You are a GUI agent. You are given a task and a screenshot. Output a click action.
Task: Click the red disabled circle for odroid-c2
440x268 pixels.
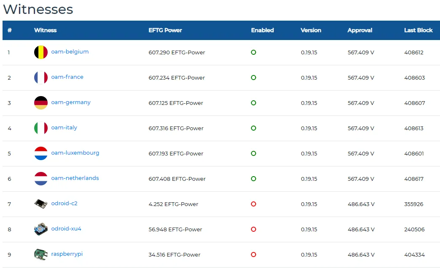(254, 204)
